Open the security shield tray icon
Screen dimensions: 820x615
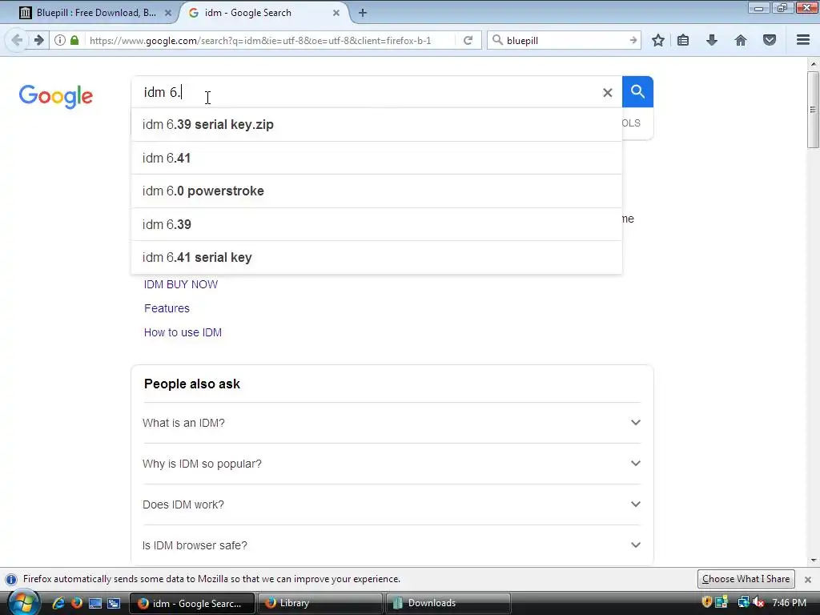click(706, 603)
